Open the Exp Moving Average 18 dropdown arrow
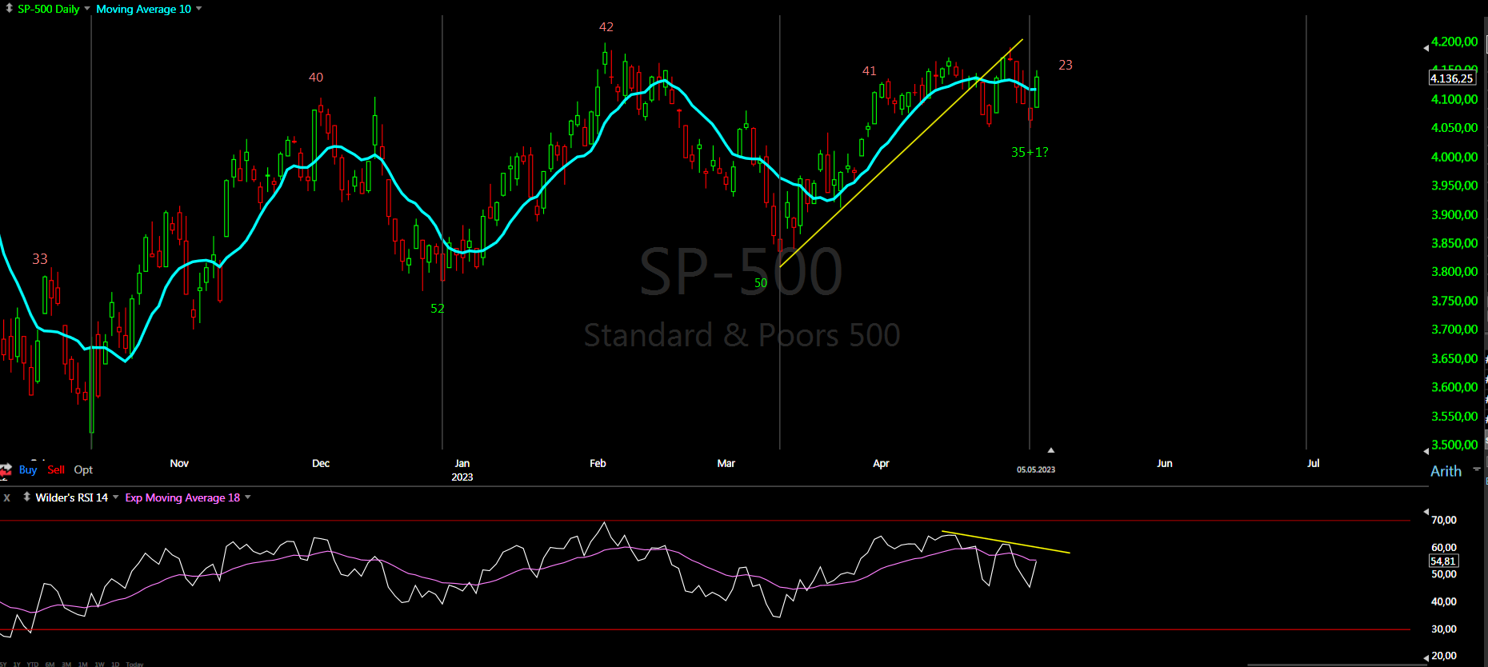Screen dimensions: 1488x667 pyautogui.click(x=247, y=497)
